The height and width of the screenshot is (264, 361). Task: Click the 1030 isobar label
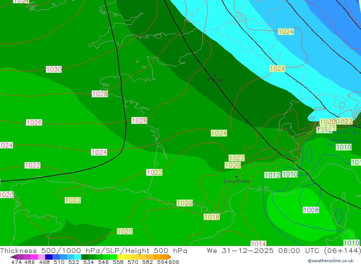[54, 70]
